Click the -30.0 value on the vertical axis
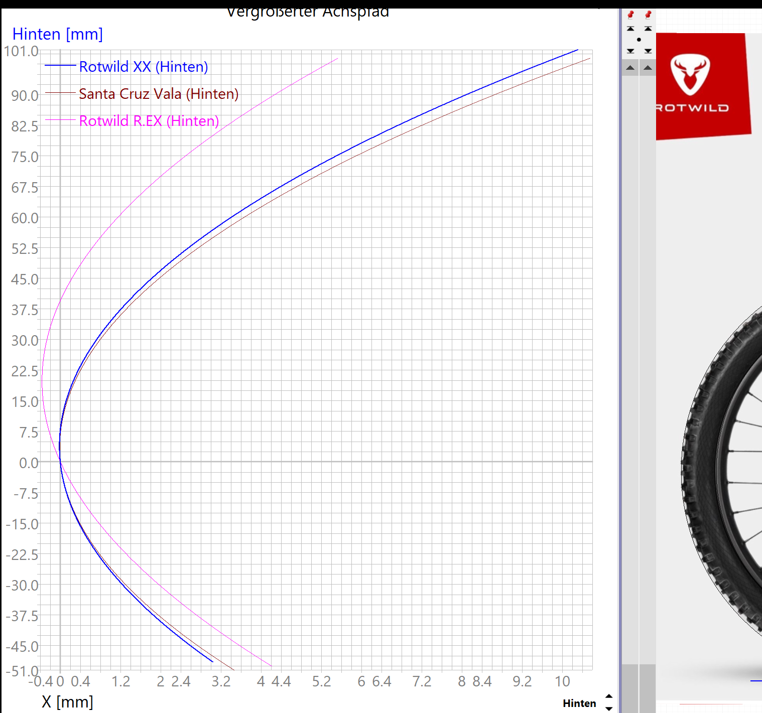Image resolution: width=762 pixels, height=713 pixels. 22,585
